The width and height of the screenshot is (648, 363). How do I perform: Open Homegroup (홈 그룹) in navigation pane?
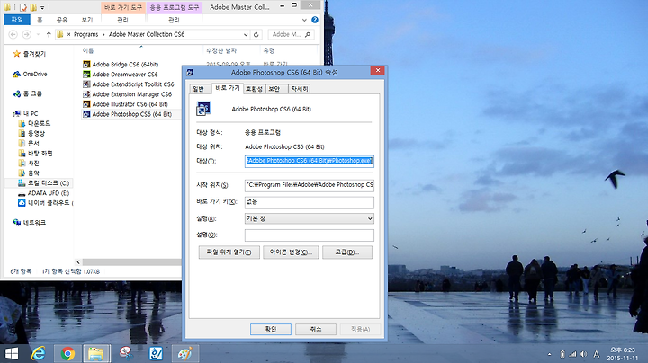point(28,93)
